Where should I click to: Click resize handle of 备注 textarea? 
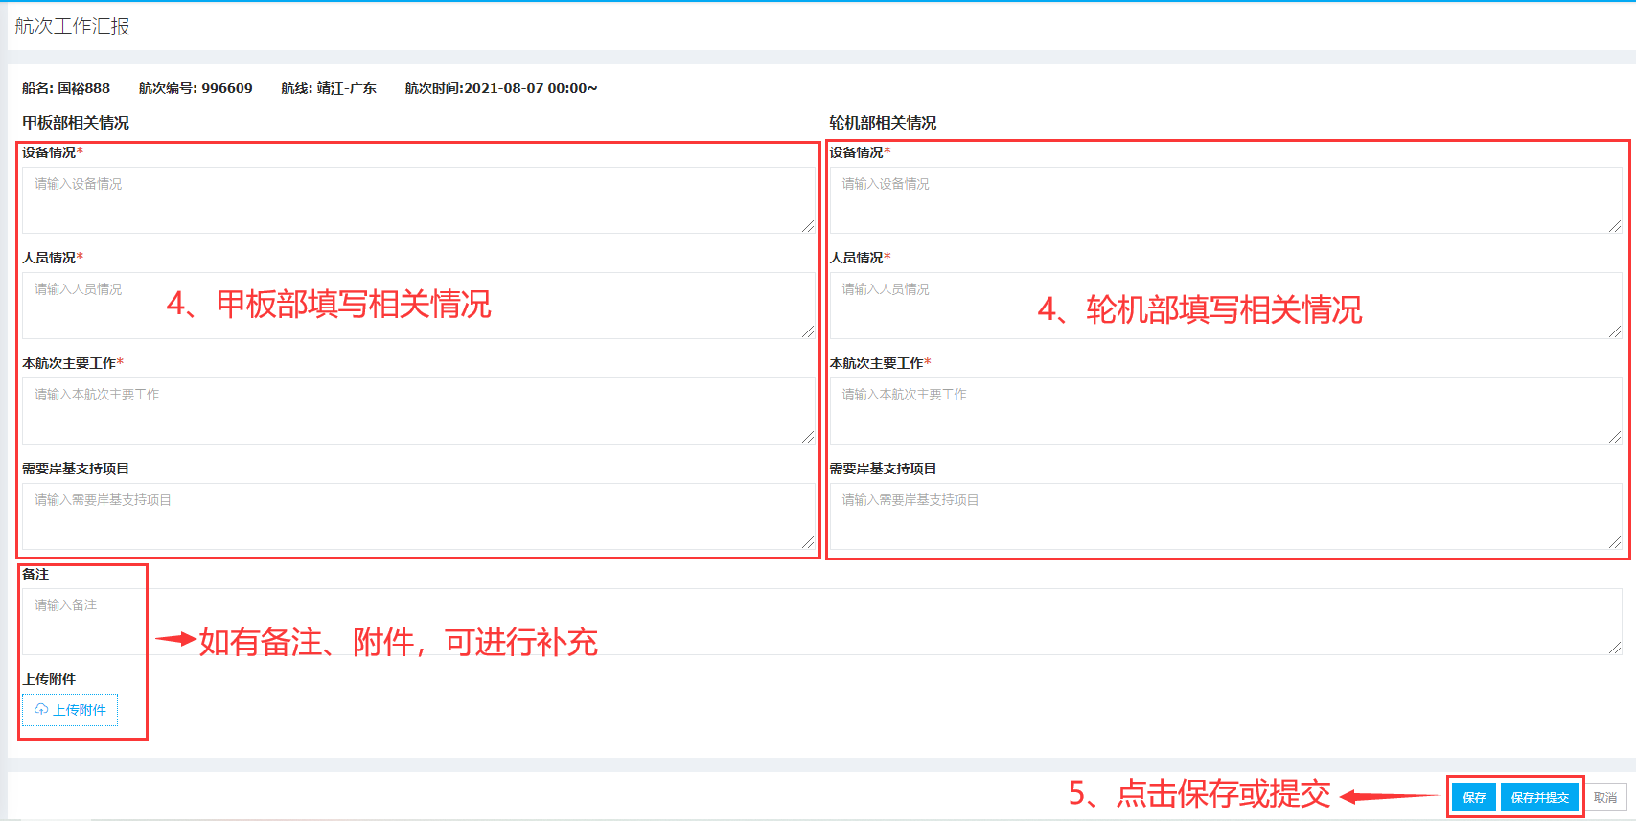click(1615, 648)
